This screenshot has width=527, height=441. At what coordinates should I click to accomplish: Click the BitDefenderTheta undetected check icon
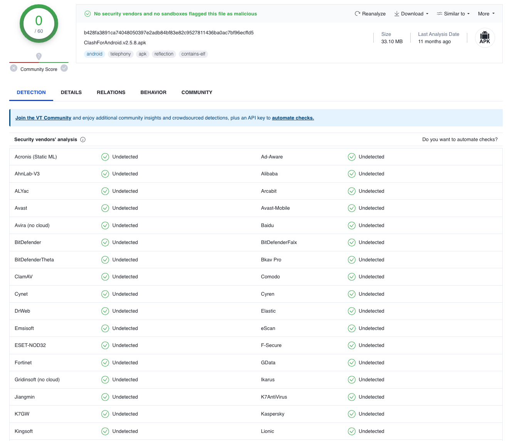coord(105,260)
